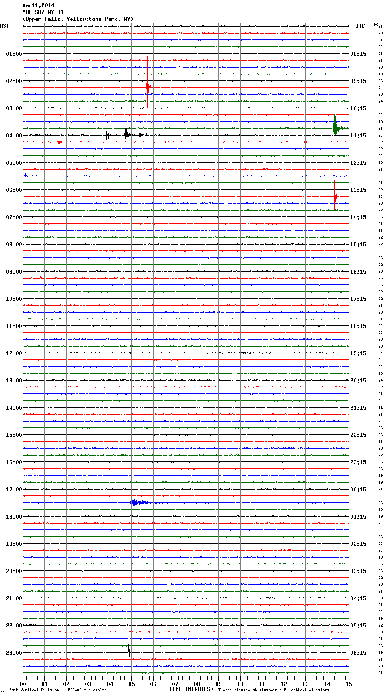Click minute tick label 15 on axis

coord(349,684)
